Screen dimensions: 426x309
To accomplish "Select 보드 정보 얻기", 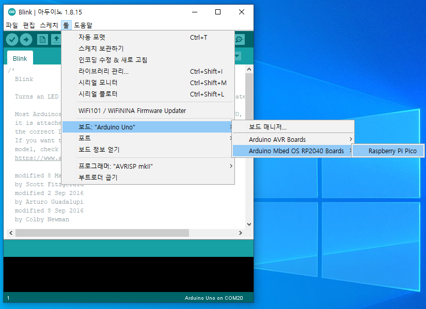I will pos(148,150).
